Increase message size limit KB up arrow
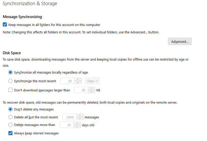207x141 pixels. 91,89
